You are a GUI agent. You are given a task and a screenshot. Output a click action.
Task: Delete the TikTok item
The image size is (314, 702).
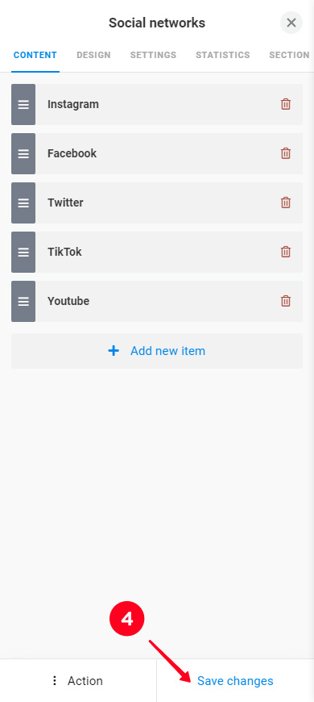coord(285,252)
